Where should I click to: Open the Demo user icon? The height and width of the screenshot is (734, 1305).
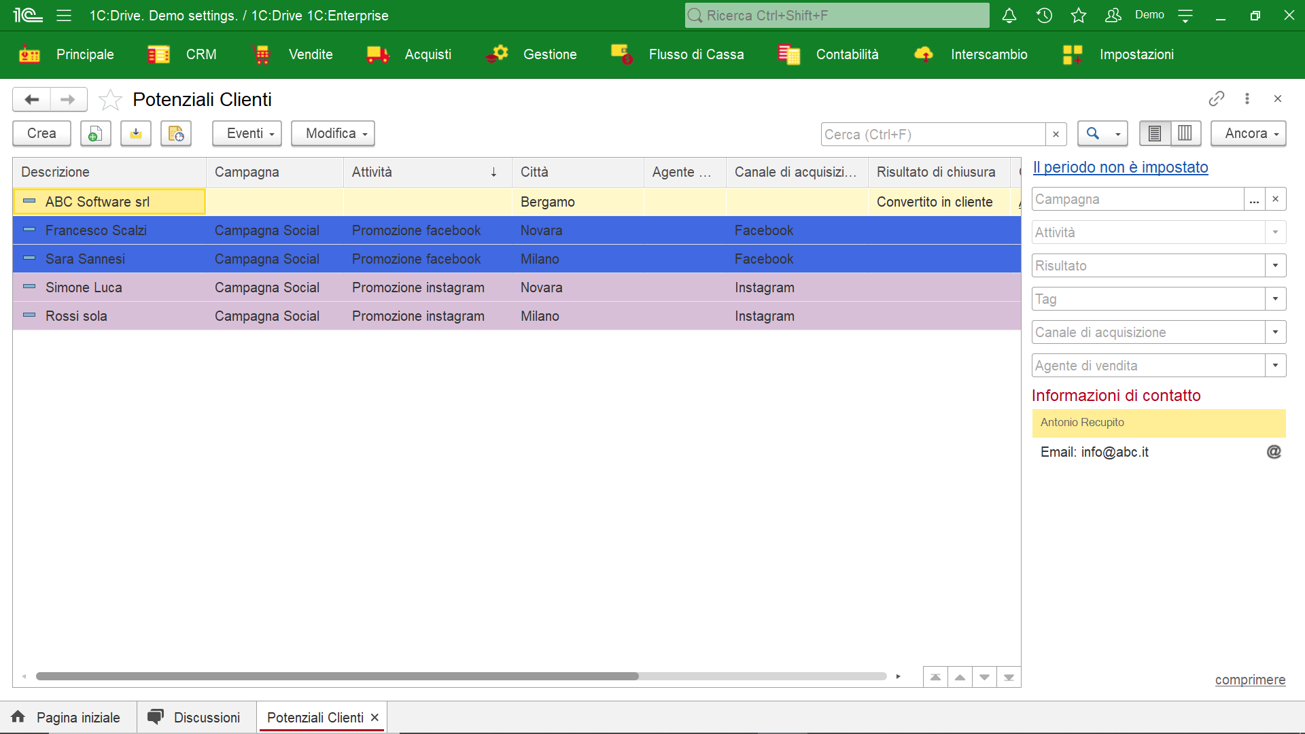point(1113,15)
